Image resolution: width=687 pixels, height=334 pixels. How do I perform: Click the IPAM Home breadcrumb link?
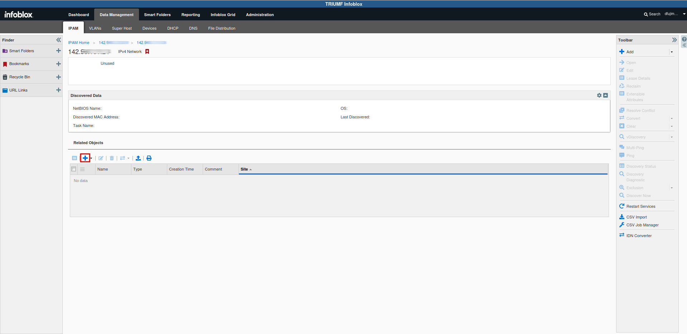(79, 43)
